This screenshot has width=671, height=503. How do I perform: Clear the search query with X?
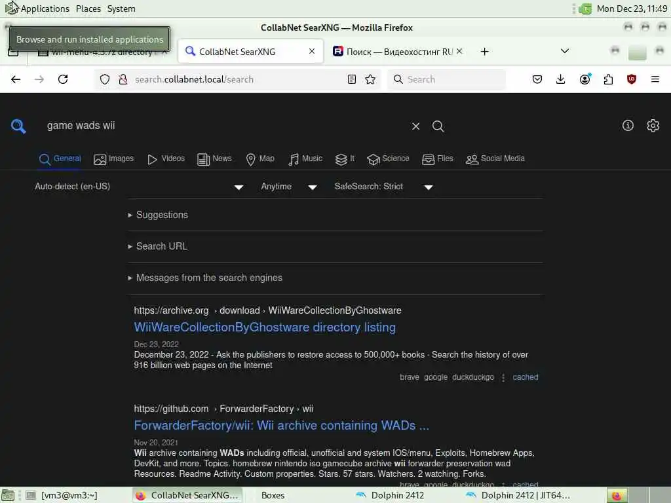pyautogui.click(x=415, y=126)
